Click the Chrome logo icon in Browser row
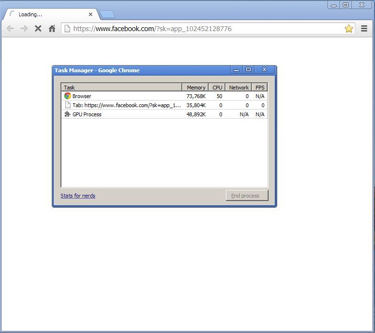 pos(68,96)
